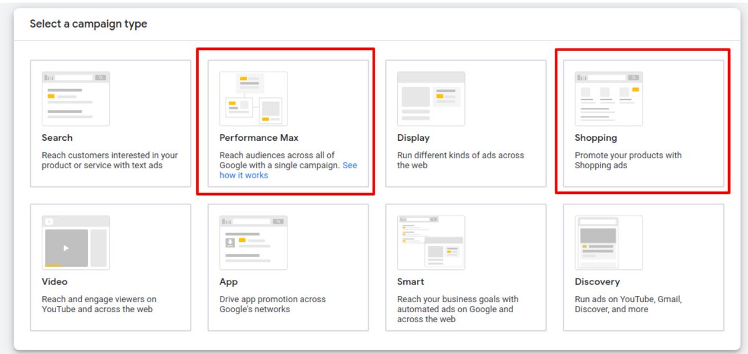Select the 'Performance Max' campaign title
Viewport: 748px width, 354px height.
pos(259,138)
